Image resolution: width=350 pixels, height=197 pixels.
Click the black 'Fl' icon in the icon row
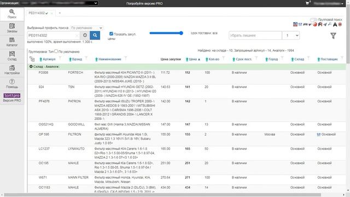pos(320,24)
